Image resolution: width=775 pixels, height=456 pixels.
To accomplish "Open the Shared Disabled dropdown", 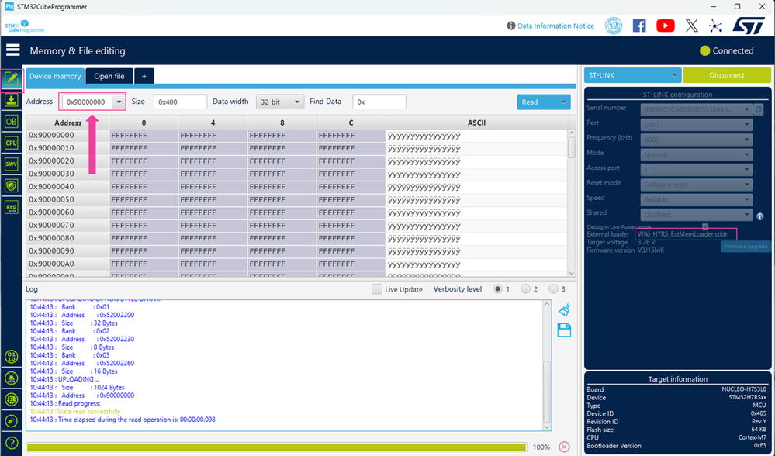I will pos(697,214).
